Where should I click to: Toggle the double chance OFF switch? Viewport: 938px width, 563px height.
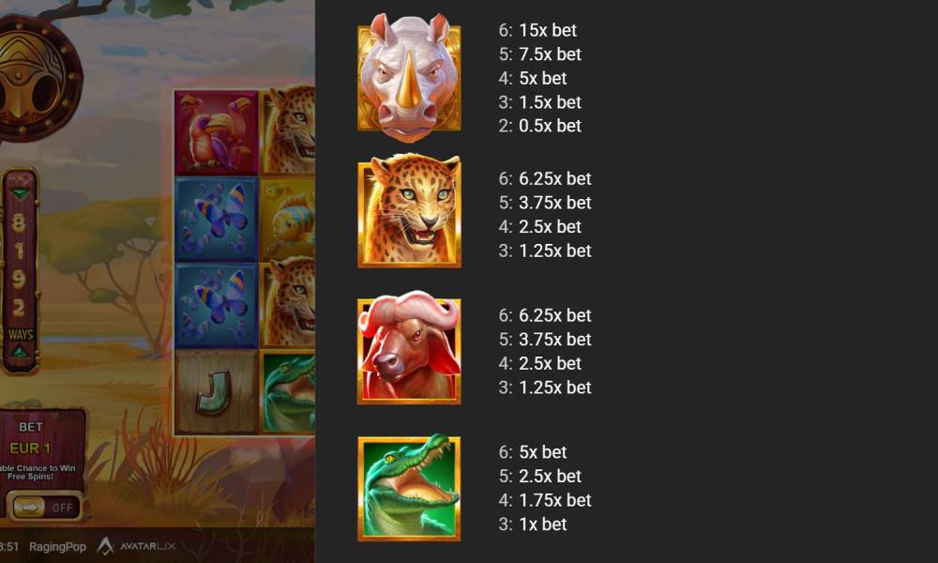44,508
